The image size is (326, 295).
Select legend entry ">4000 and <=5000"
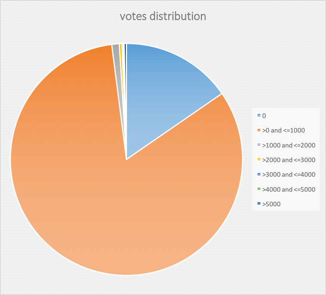point(289,189)
